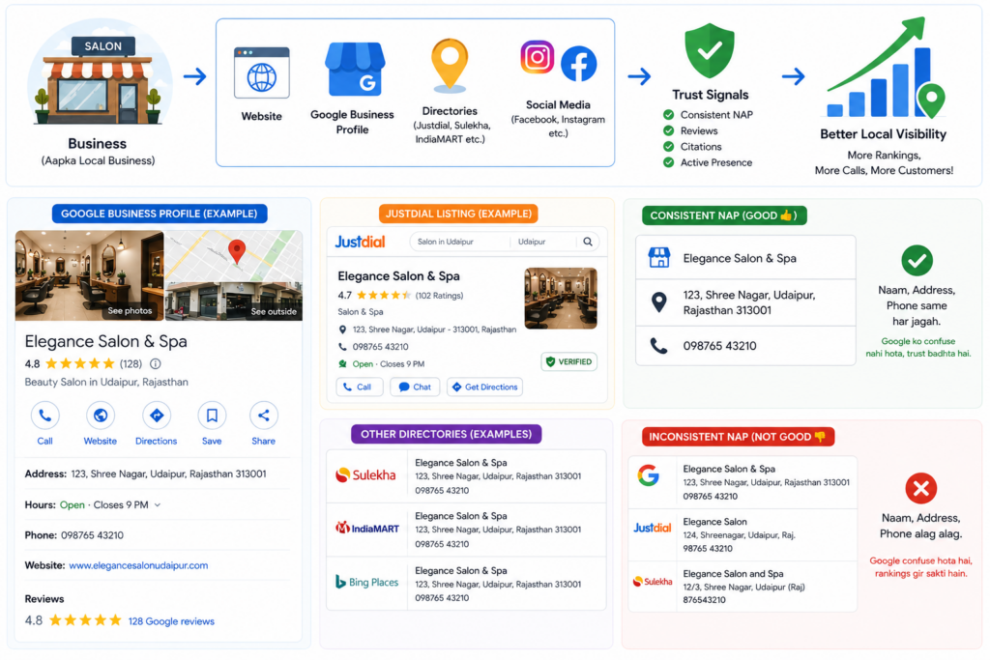Click the Facebook icon

pyautogui.click(x=578, y=64)
